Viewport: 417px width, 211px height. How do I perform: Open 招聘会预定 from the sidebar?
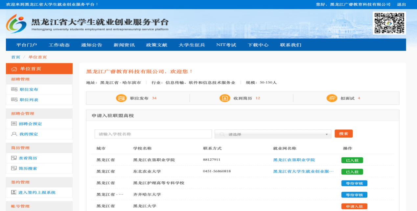pyautogui.click(x=30, y=124)
